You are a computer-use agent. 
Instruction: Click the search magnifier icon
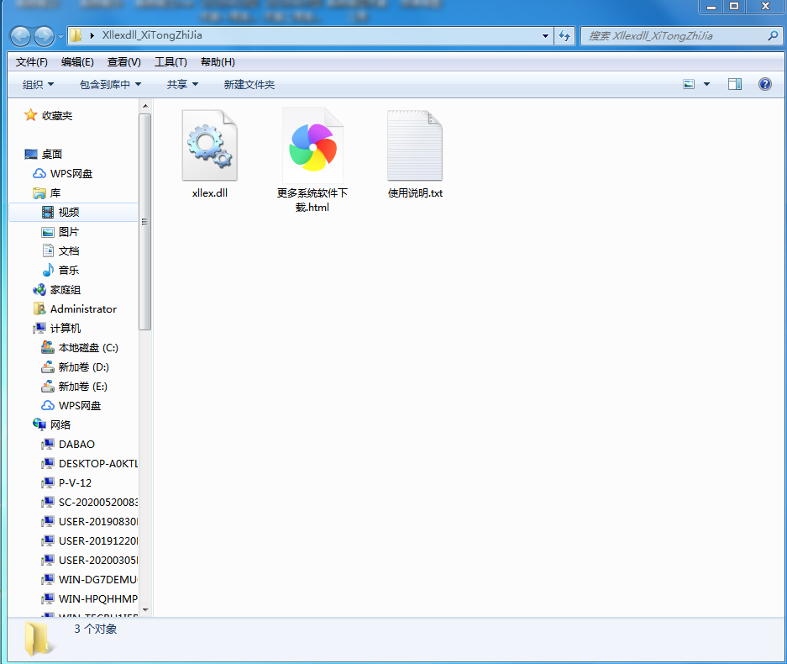pos(773,35)
